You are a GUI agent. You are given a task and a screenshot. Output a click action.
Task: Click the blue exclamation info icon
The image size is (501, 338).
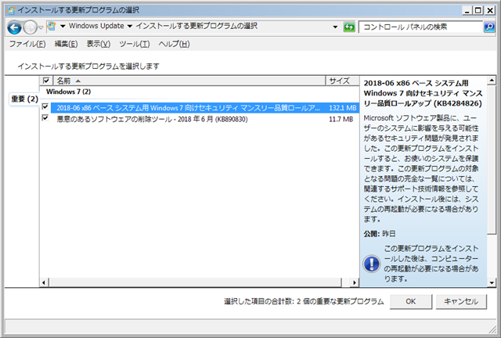(x=371, y=264)
